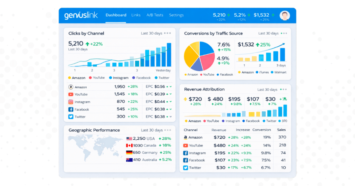Click YouTube icon in revenue table
355x186 pixels.
pos(185,146)
